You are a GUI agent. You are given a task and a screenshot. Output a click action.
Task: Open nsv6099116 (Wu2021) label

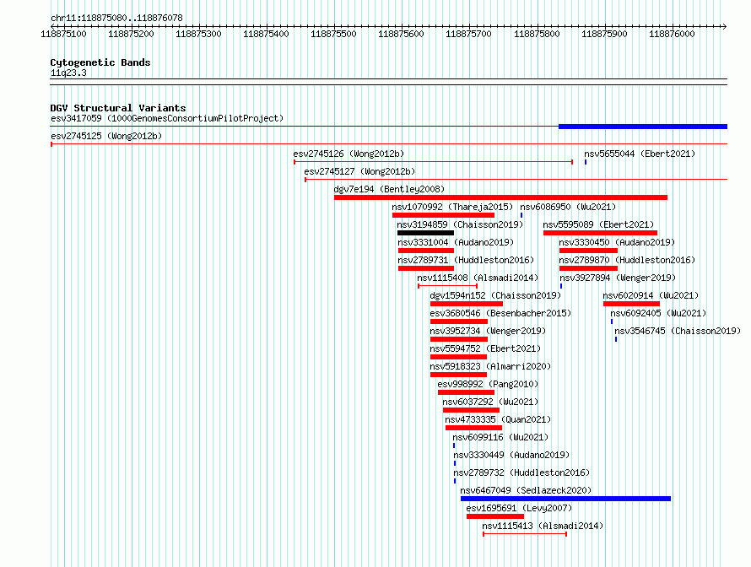[500, 437]
